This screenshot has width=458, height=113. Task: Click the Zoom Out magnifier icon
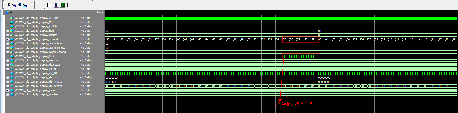tap(14, 5)
